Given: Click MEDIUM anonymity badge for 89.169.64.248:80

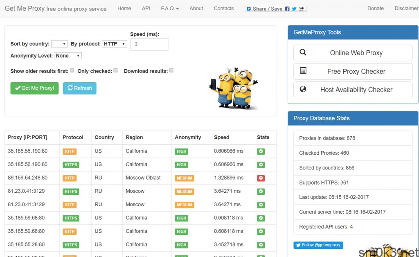Looking at the screenshot, I should coord(185,178).
